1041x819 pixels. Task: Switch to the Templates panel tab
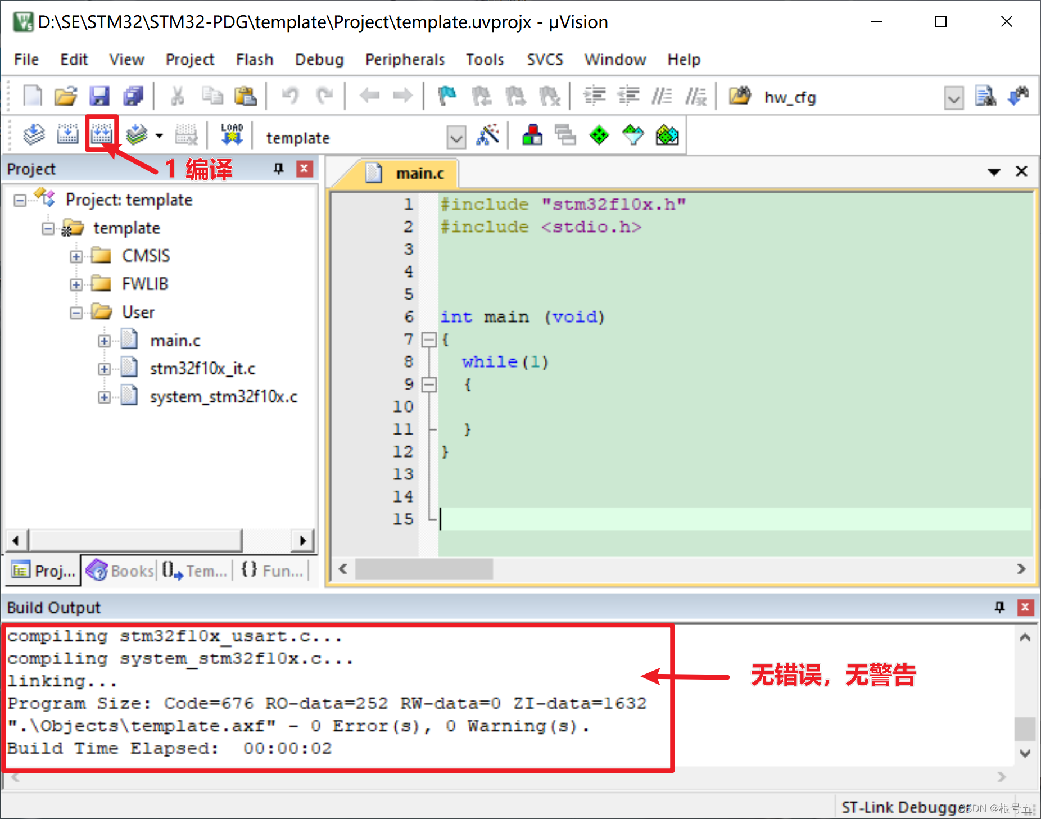[x=195, y=571]
